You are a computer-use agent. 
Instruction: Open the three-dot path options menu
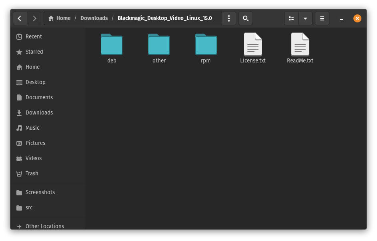[x=229, y=18]
